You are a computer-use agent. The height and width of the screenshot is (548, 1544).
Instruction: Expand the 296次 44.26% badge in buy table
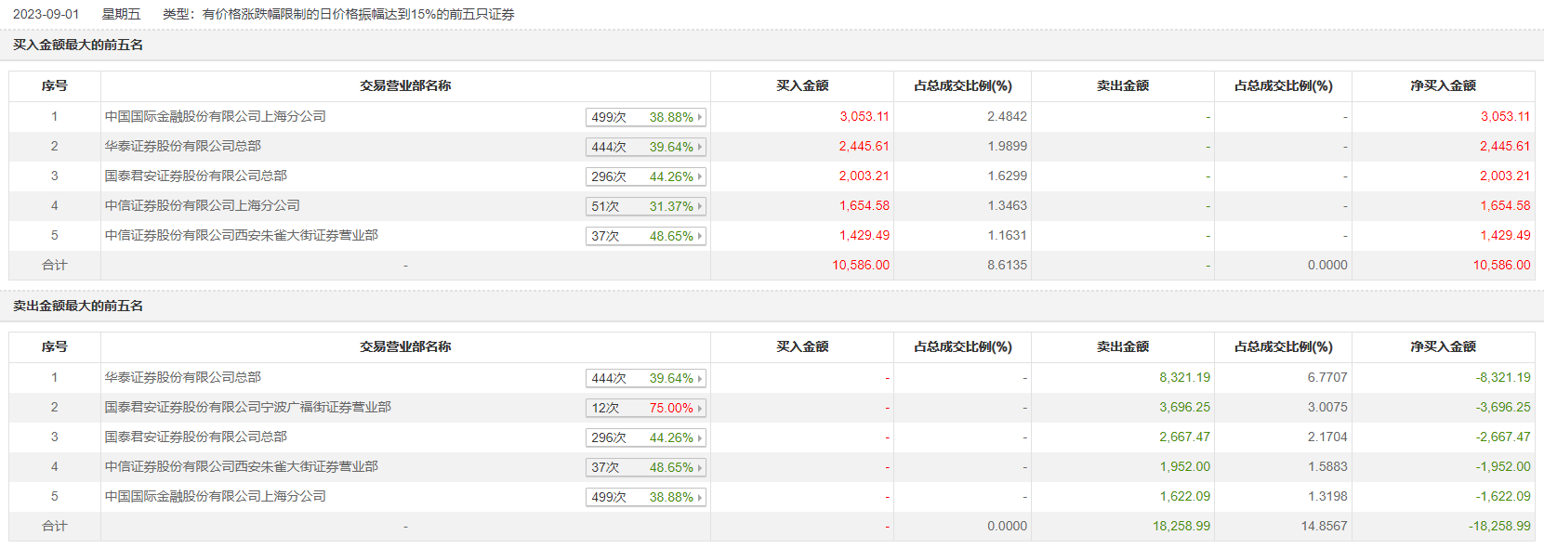646,176
